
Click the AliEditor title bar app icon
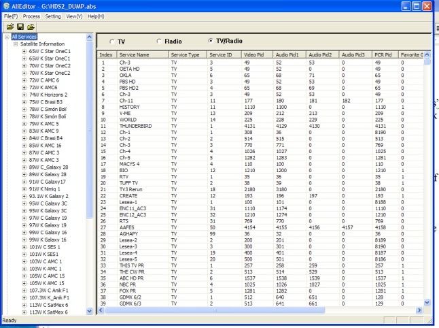(x=6, y=6)
